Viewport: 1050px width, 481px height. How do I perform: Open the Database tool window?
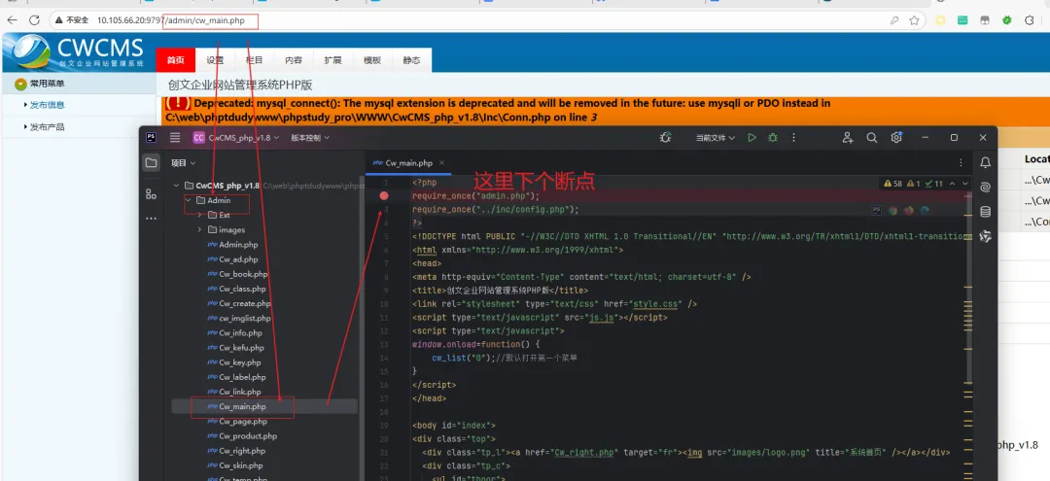click(x=985, y=212)
